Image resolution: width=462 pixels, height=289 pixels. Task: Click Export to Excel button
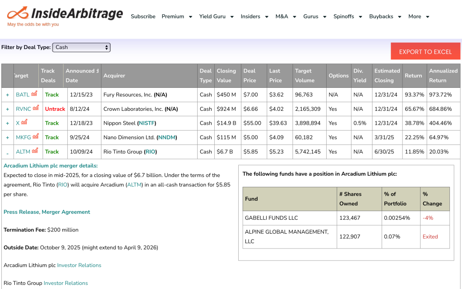point(425,52)
